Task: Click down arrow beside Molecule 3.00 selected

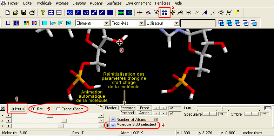Action: click(x=113, y=125)
